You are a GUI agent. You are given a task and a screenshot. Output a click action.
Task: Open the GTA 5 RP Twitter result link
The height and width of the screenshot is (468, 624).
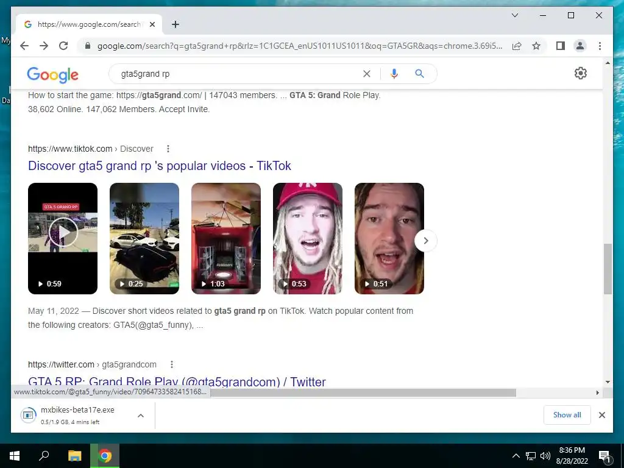point(177,381)
